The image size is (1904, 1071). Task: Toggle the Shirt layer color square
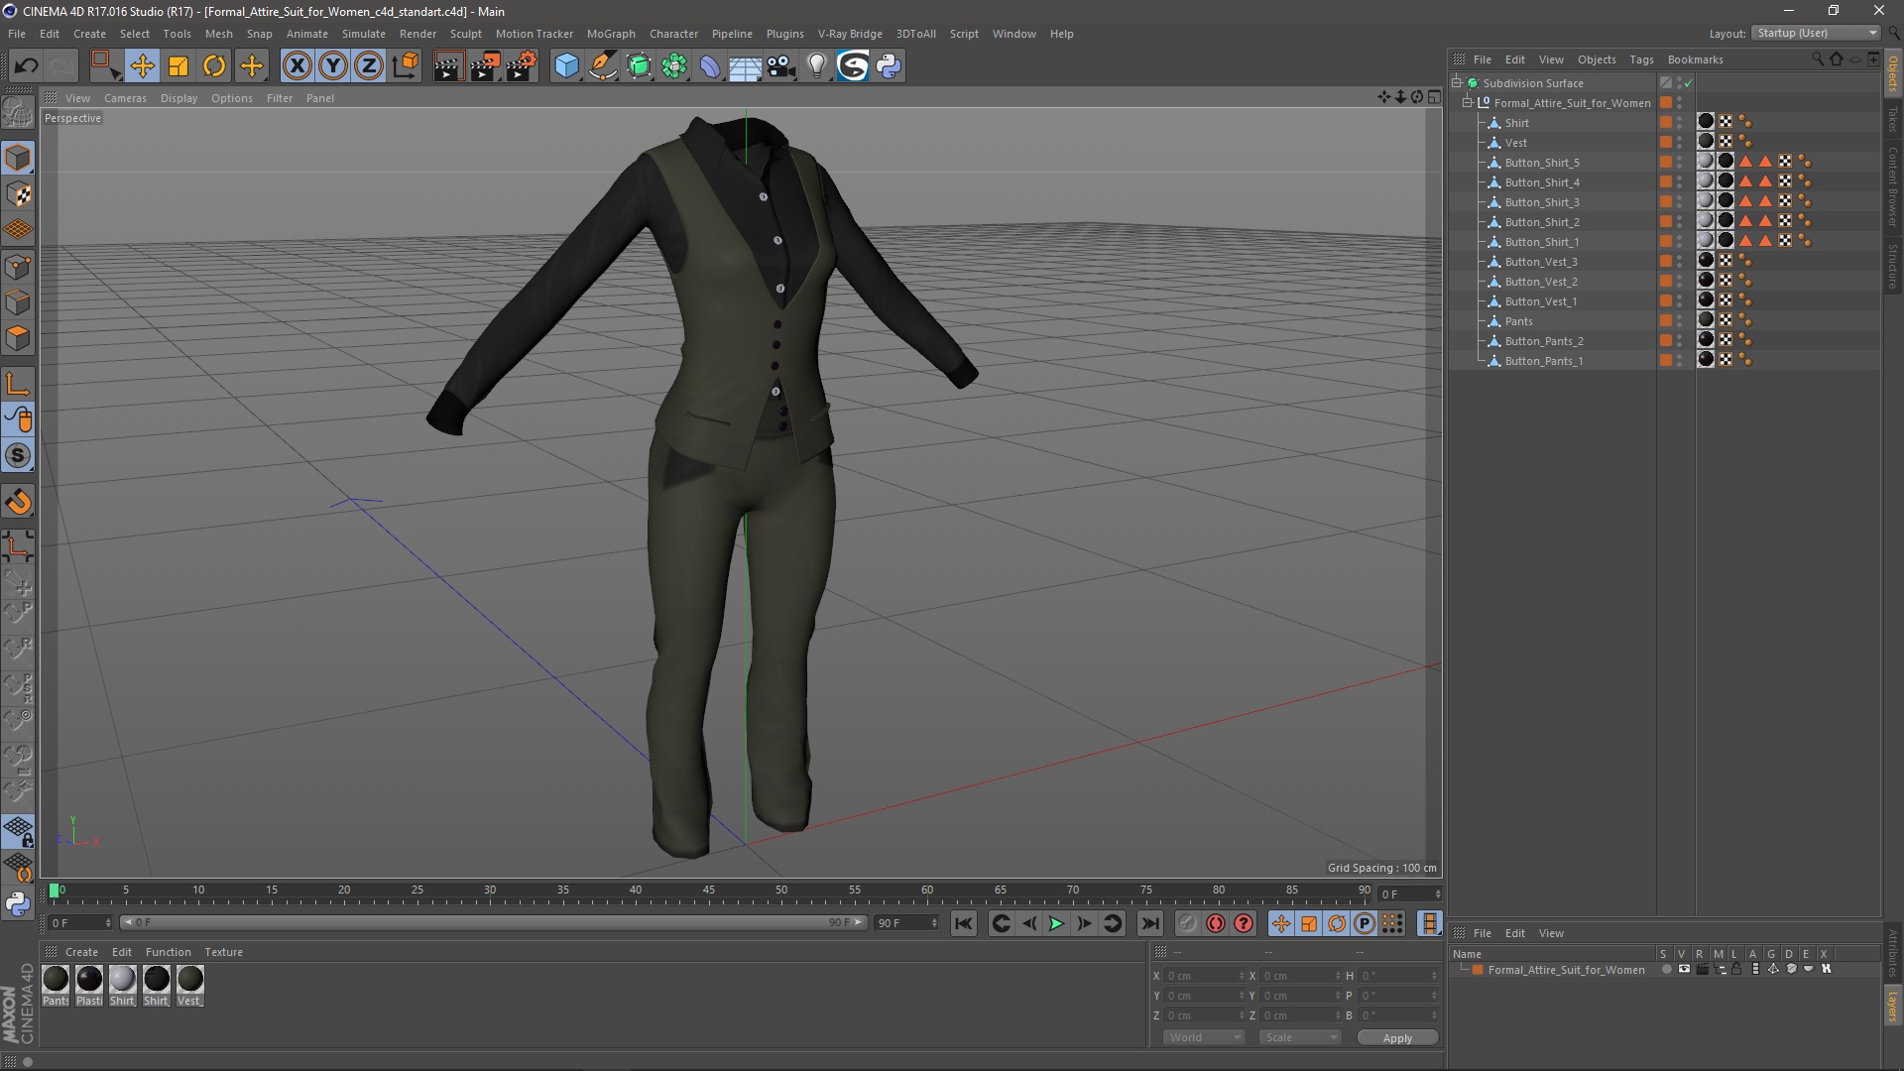coord(1666,123)
